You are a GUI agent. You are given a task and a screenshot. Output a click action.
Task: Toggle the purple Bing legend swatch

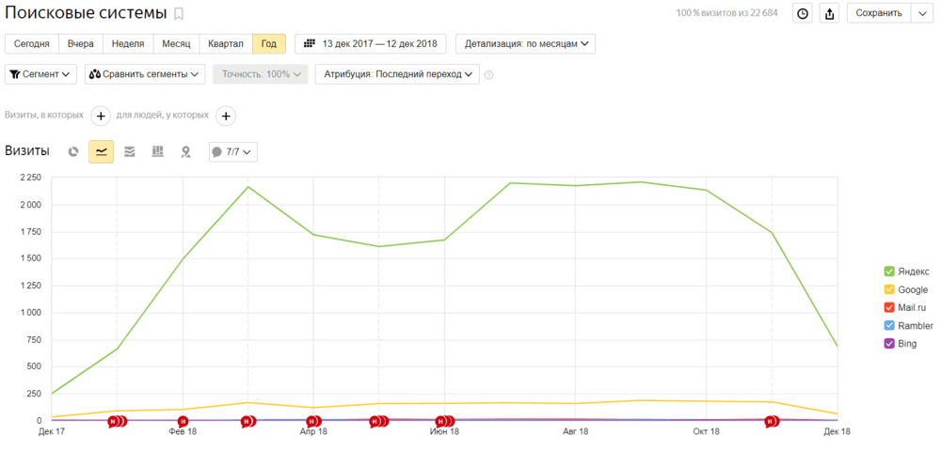click(889, 344)
